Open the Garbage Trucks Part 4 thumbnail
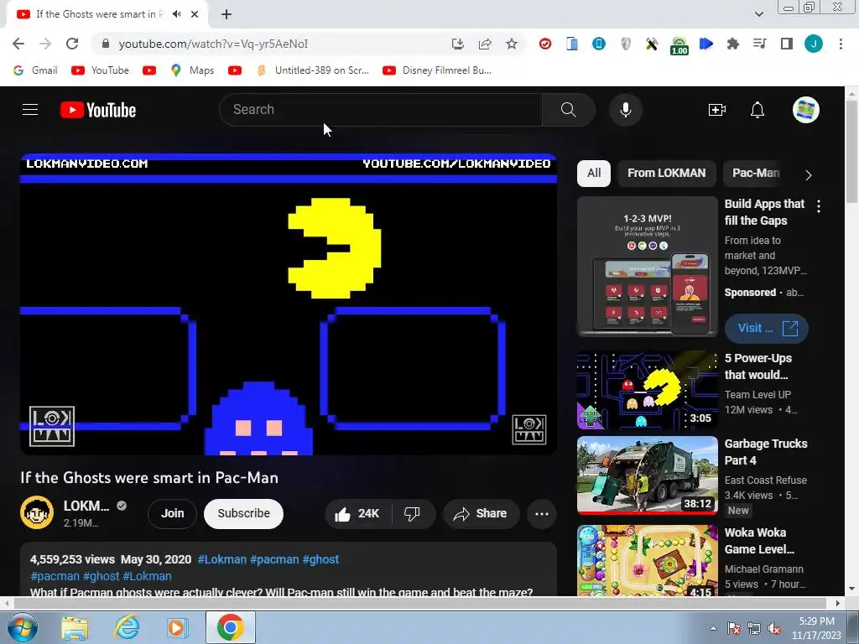This screenshot has width=859, height=644. click(x=647, y=475)
